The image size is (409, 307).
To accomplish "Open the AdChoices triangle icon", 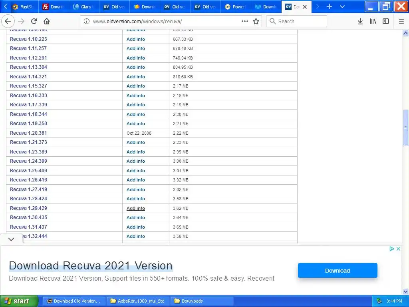I will point(391,249).
